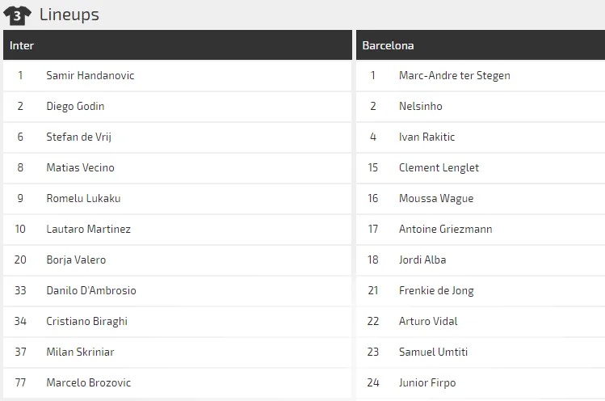Click Marcelo Brozovic's name
Viewport: 605px width, 401px height.
tap(88, 382)
